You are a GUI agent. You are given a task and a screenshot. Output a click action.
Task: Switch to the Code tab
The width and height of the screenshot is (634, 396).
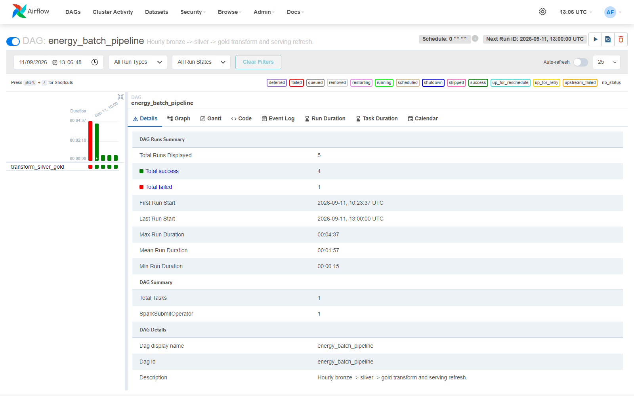[x=241, y=118]
